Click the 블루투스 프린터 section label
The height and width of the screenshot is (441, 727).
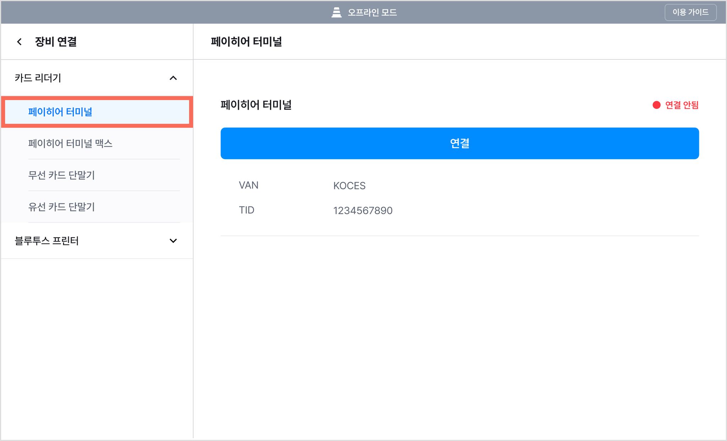(47, 241)
